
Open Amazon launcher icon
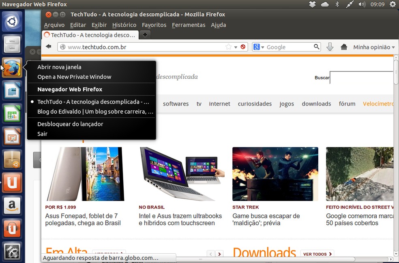click(x=12, y=205)
